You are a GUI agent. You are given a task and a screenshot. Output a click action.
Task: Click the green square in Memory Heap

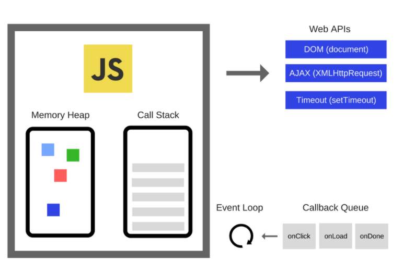click(73, 155)
